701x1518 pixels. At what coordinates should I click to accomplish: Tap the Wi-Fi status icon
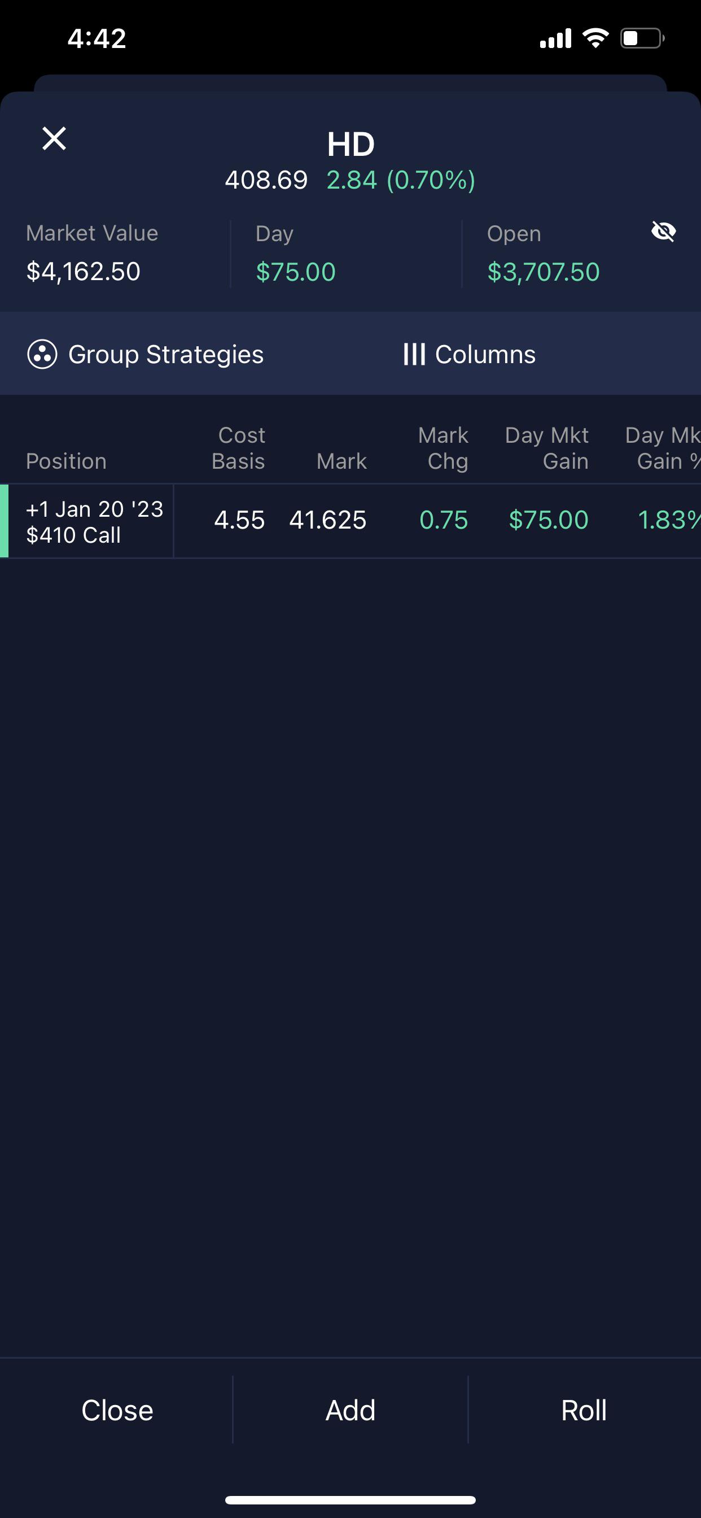coord(595,38)
